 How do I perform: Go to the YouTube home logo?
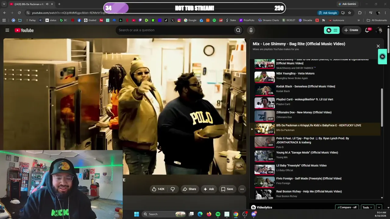point(24,30)
